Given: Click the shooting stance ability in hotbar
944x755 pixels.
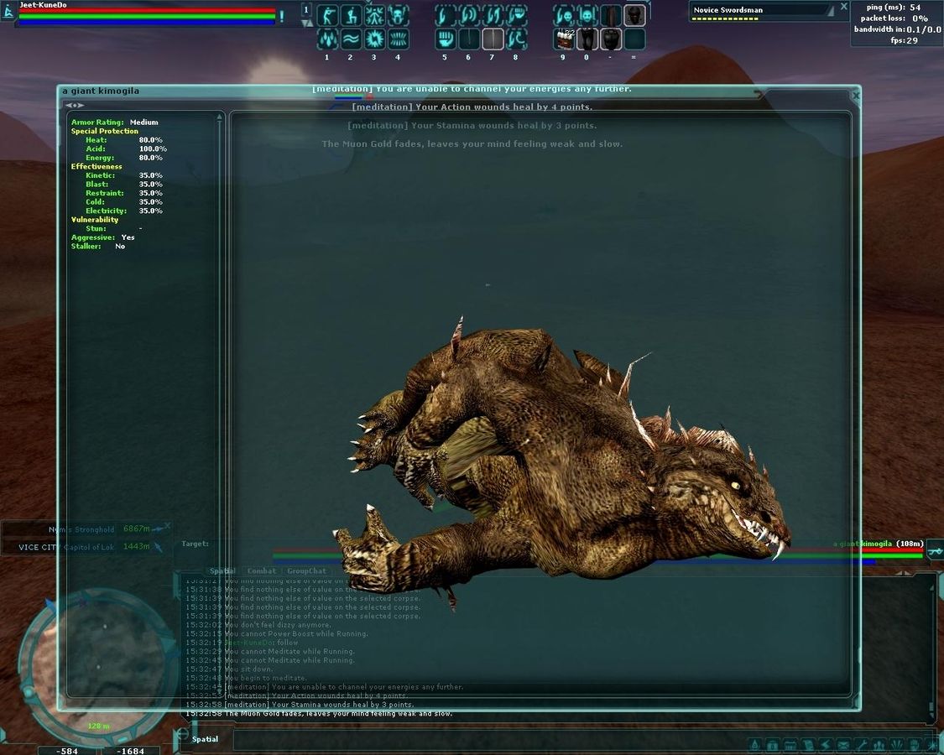Looking at the screenshot, I should (327, 15).
